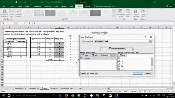Open the Windows Start menu

pyautogui.click(x=3, y=96)
